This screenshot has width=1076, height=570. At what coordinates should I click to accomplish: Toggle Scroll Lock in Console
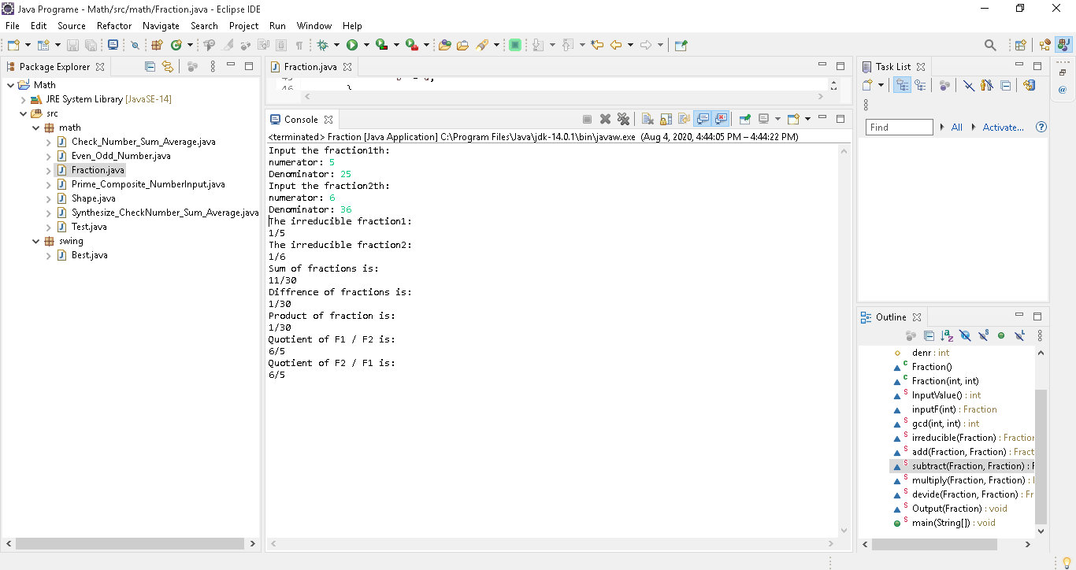click(x=666, y=119)
